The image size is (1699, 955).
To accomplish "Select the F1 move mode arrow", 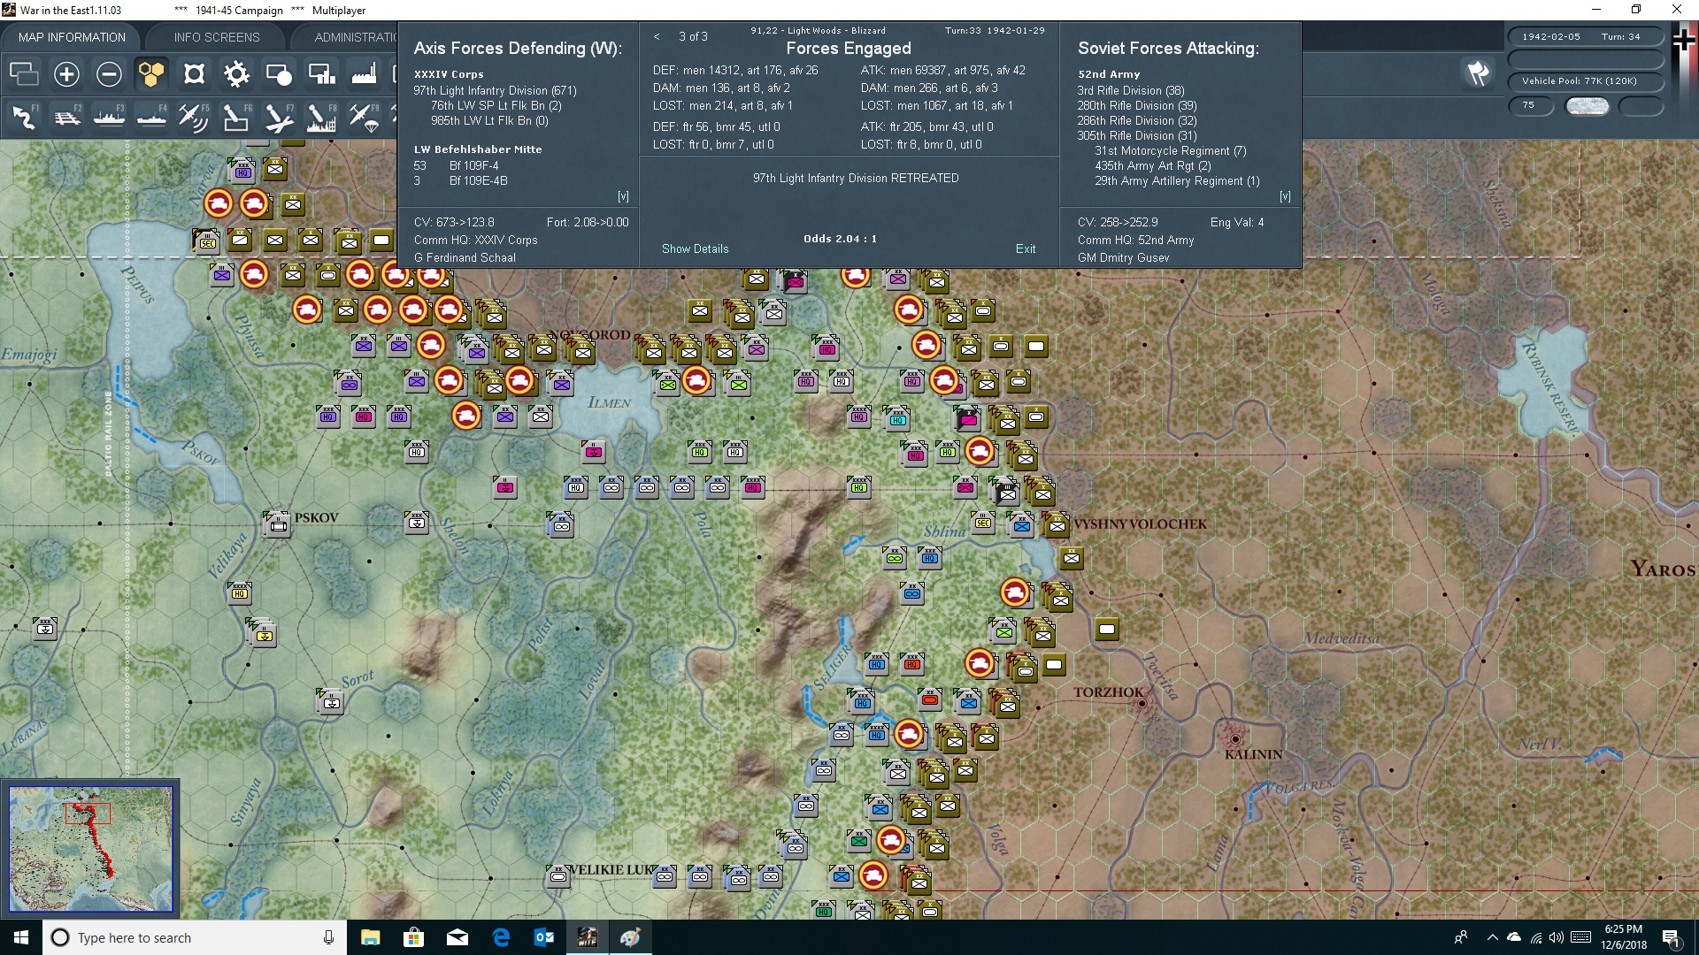I will coord(24,117).
